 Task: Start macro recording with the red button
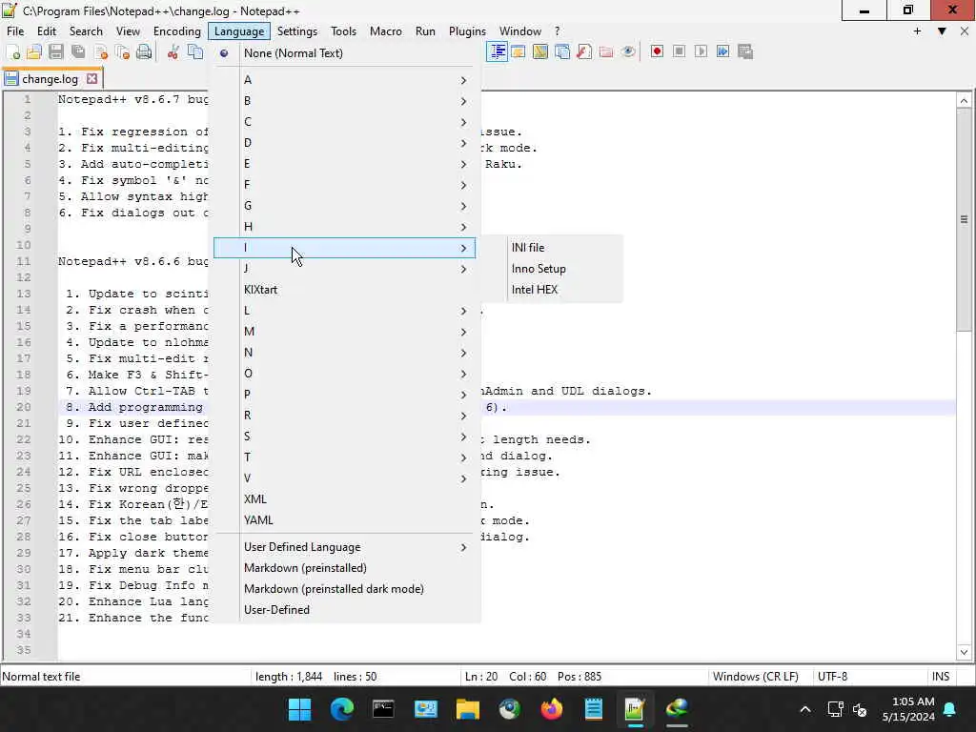[657, 51]
